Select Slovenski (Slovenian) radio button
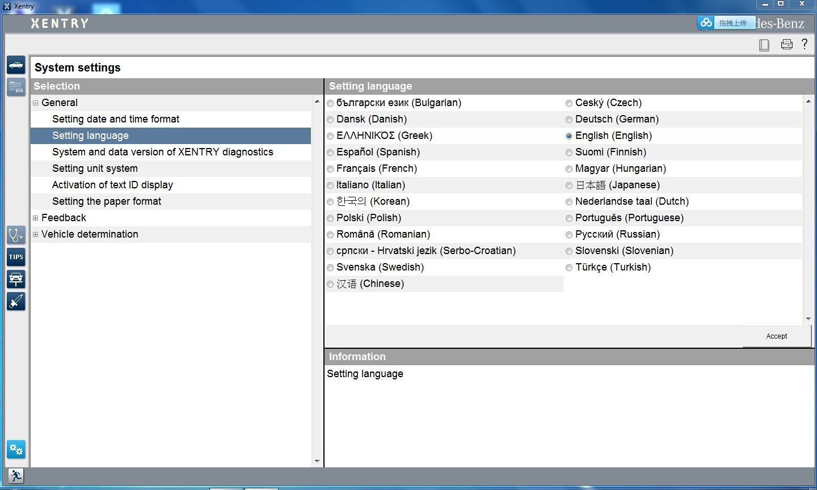 (x=569, y=251)
